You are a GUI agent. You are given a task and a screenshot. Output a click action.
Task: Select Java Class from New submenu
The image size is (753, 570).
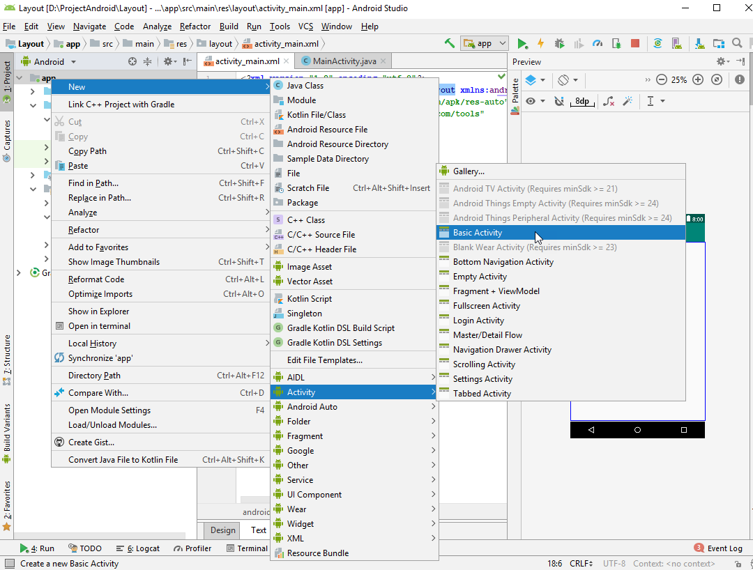pyautogui.click(x=354, y=86)
